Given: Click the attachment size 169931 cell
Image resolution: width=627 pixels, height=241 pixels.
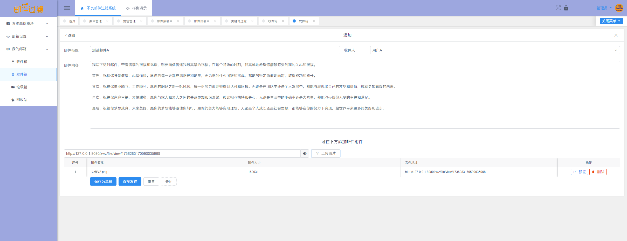Looking at the screenshot, I should pos(322,172).
